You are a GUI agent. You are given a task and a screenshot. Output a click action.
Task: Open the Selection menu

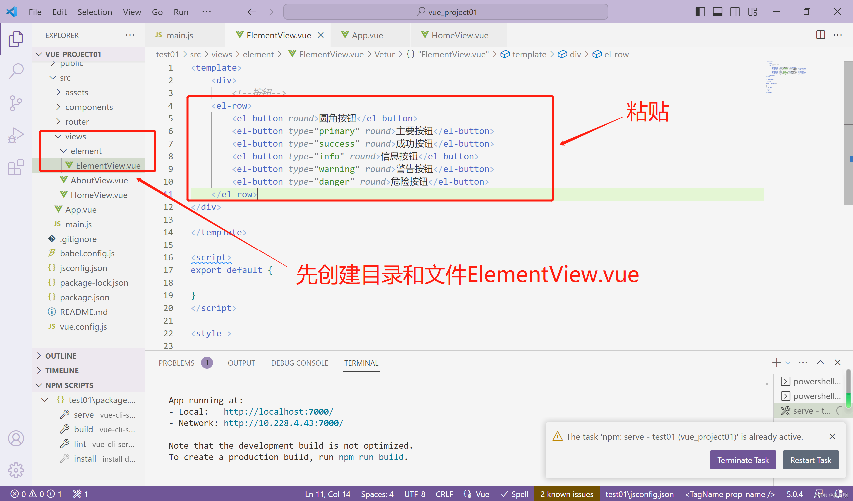coord(95,12)
